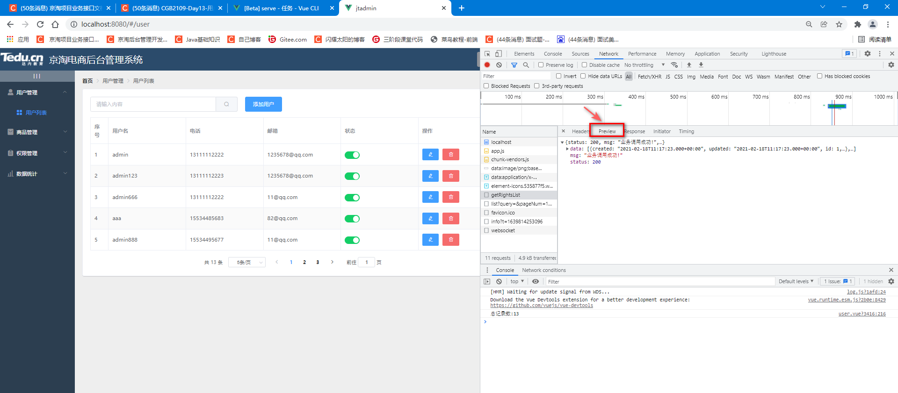Click the edit button for user admin
The width and height of the screenshot is (898, 393).
point(430,155)
